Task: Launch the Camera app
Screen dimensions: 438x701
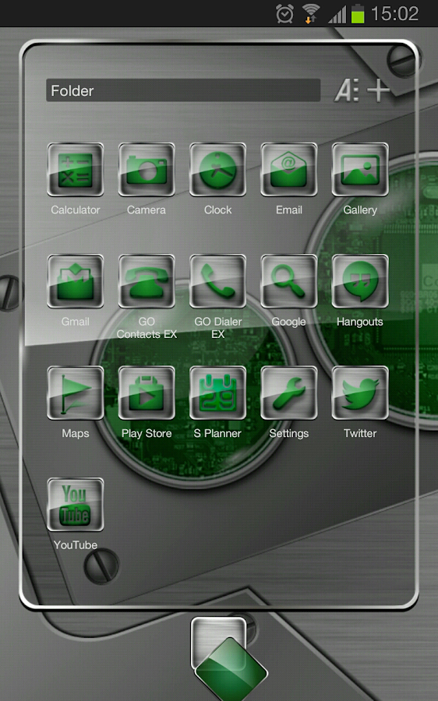Action: pos(147,170)
